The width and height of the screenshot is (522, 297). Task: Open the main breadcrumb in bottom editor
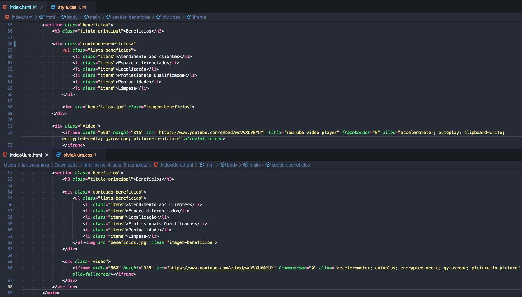pos(255,165)
